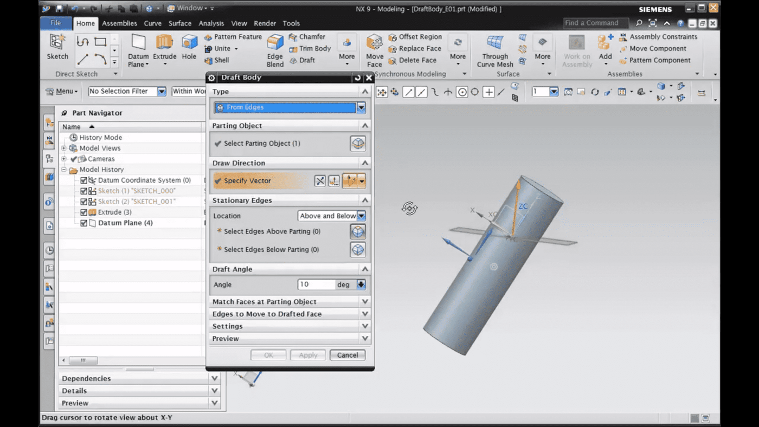Click the Apply button
Screen dimensions: 759x427
point(308,355)
